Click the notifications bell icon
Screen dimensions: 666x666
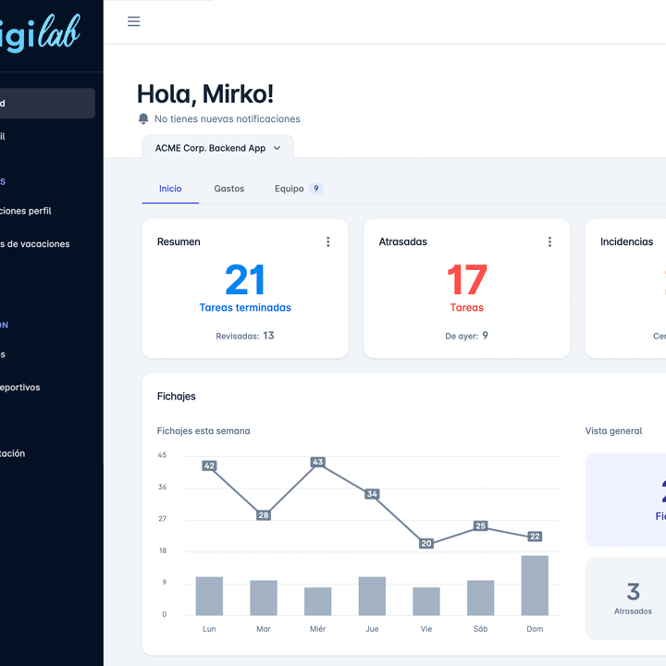(x=143, y=119)
